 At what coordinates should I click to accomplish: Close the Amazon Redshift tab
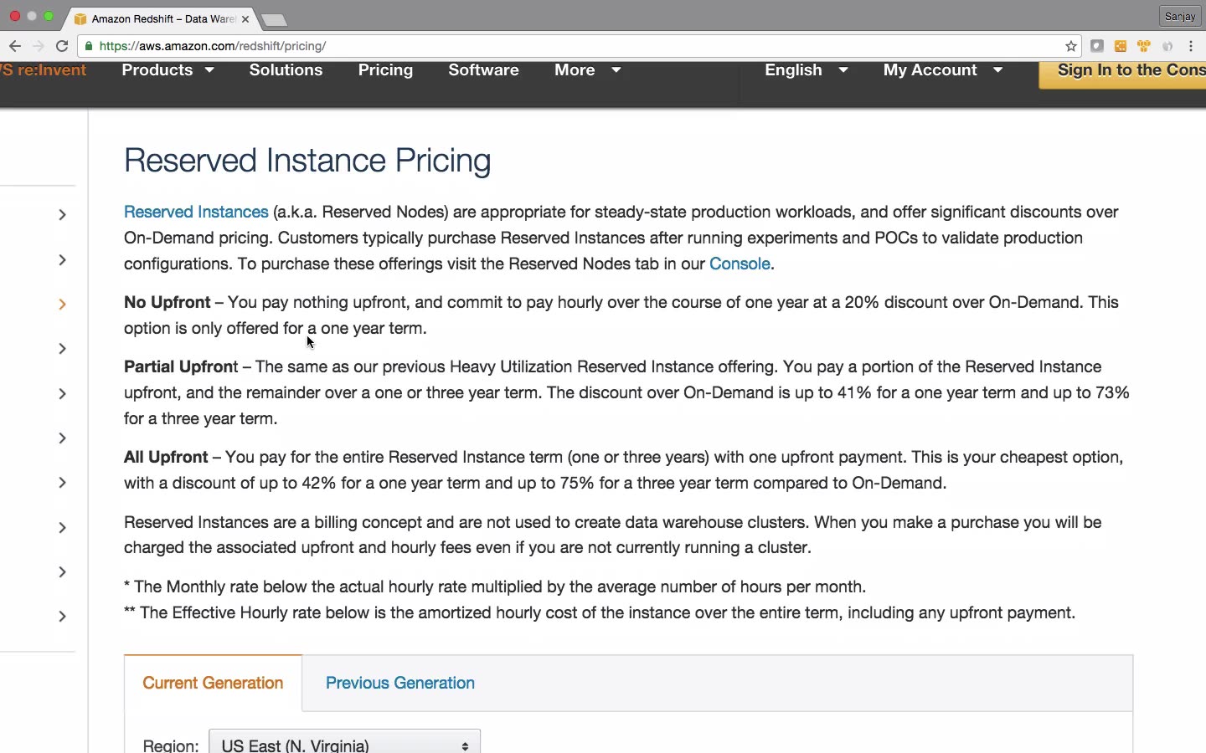(245, 18)
